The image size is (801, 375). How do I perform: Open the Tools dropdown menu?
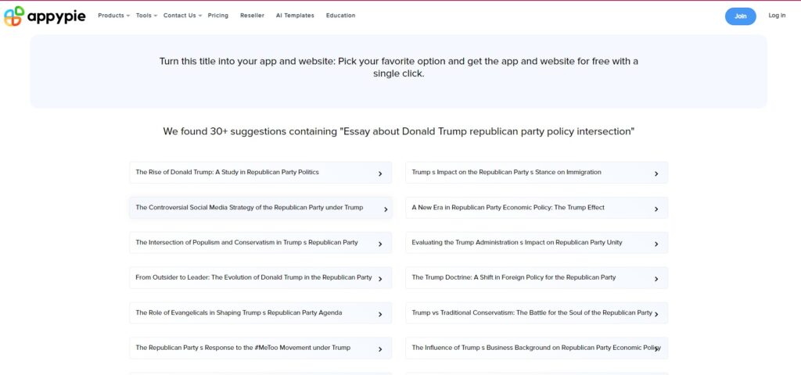point(145,16)
